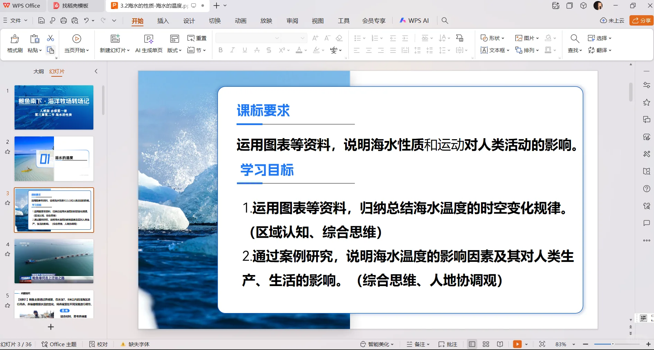Click the WPS AI button
Image resolution: width=654 pixels, height=350 pixels.
[x=414, y=20]
